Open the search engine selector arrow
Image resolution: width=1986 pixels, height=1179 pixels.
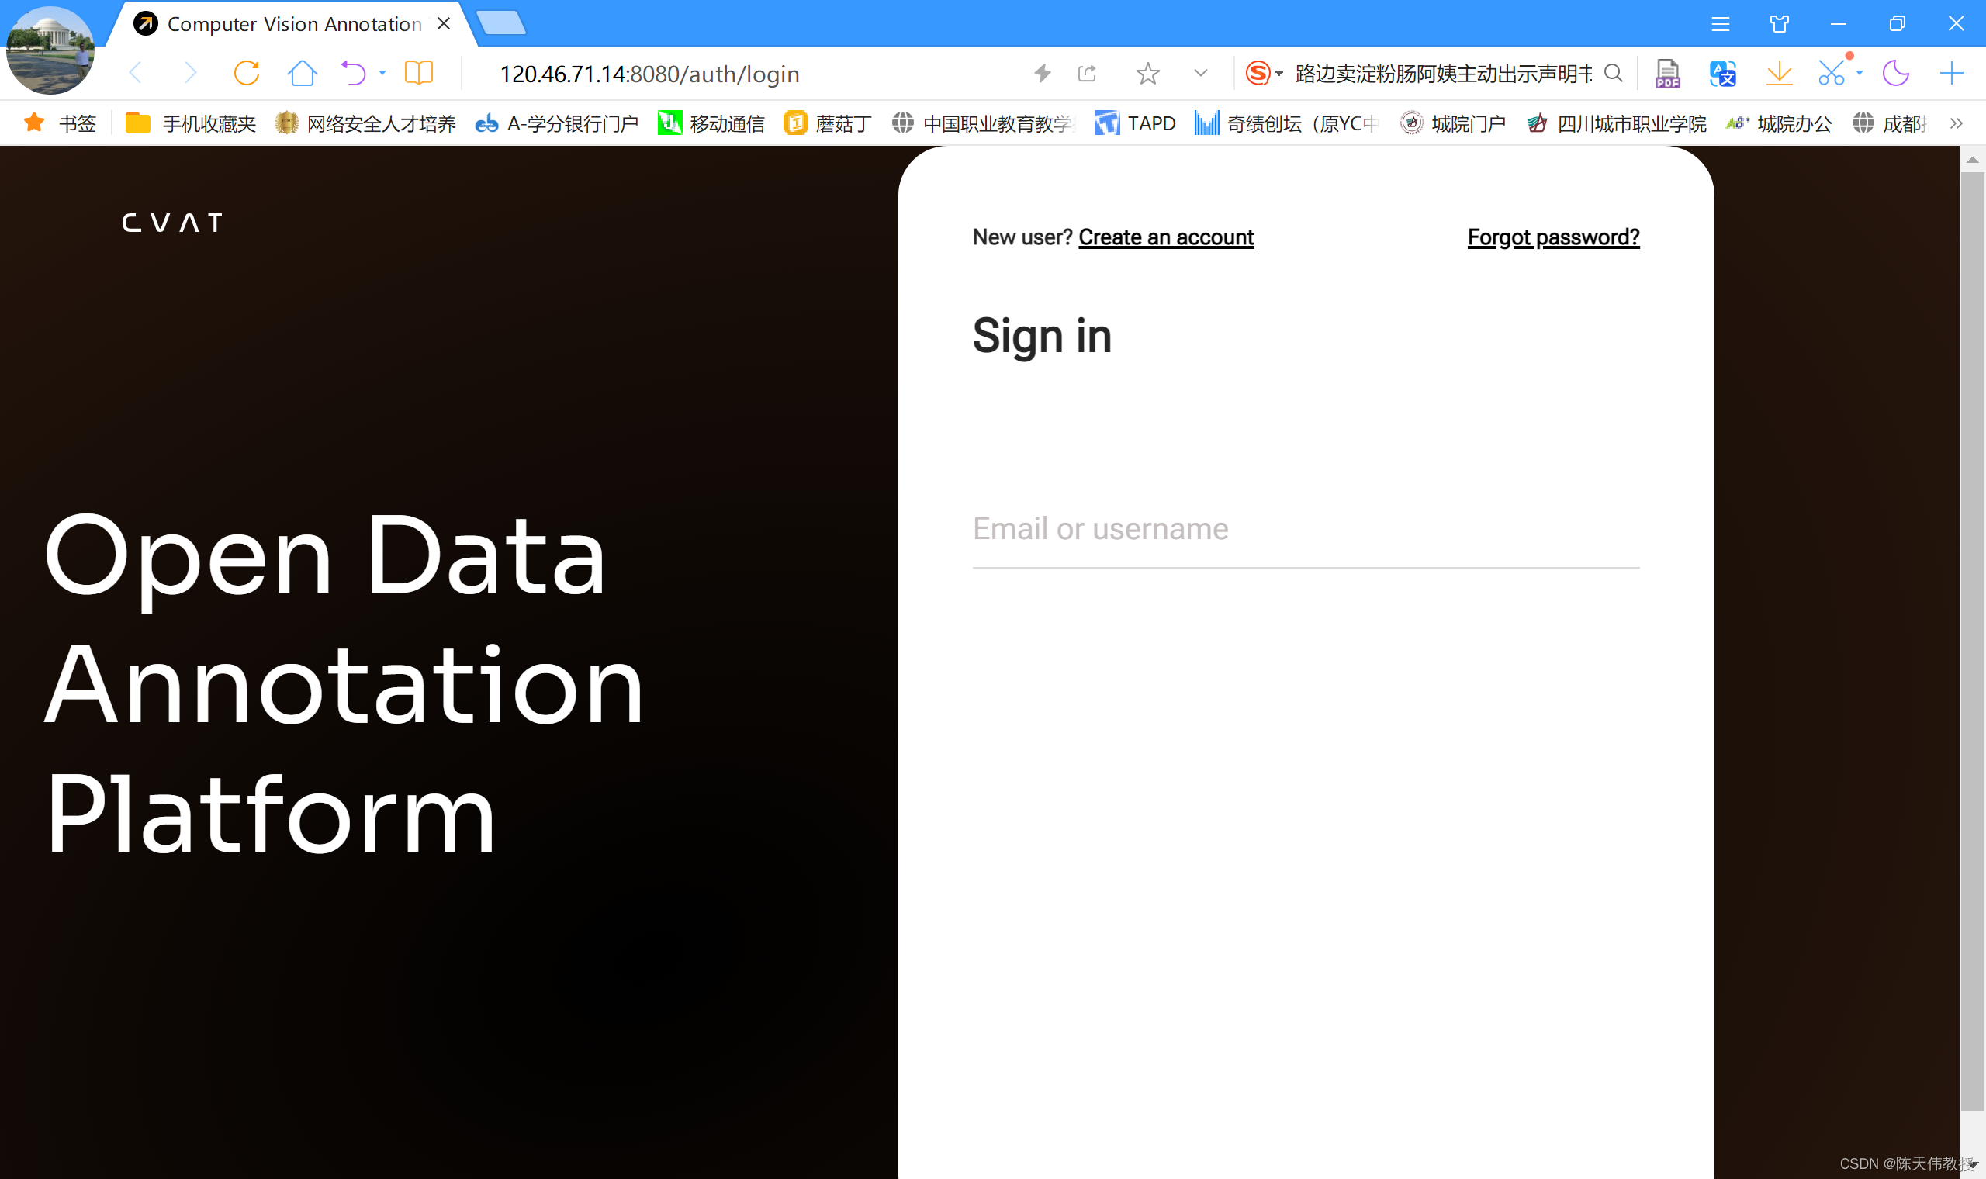[1279, 74]
